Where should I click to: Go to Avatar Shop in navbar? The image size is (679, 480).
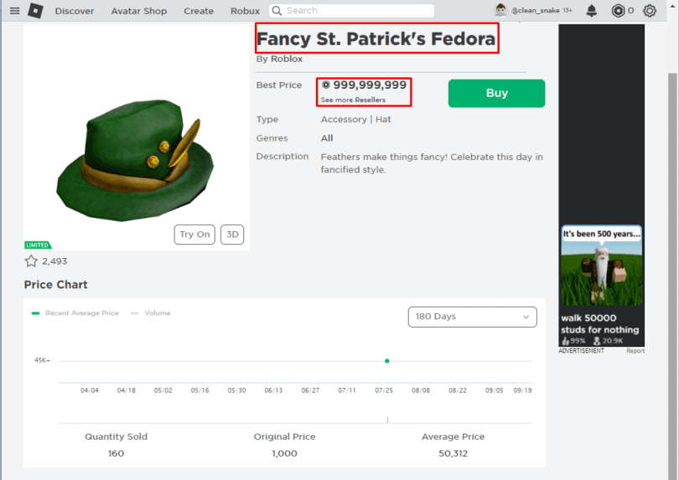coord(139,11)
